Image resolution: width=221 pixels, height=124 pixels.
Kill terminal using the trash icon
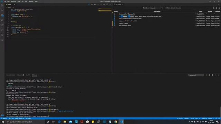coord(212,75)
